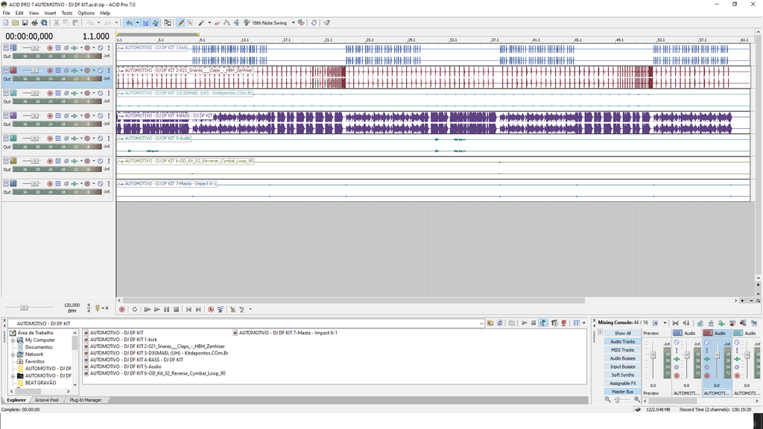
Task: Open the Paint tool options dropdown arrow
Action: (x=209, y=22)
